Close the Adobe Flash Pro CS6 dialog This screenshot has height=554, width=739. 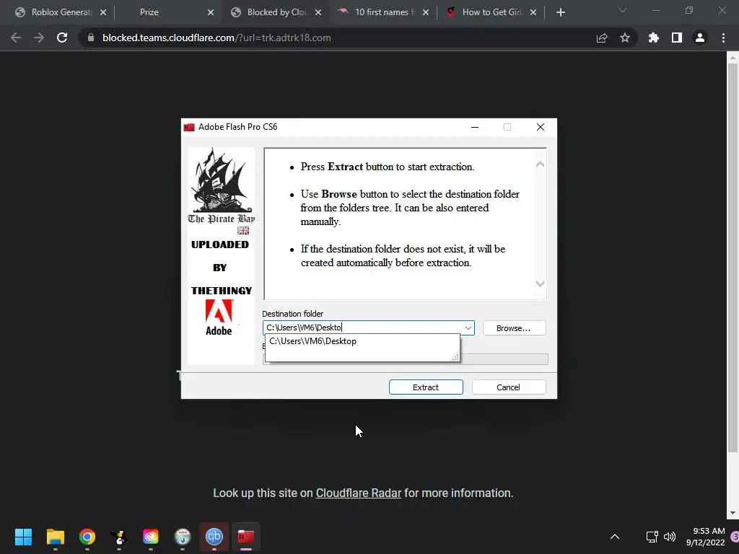tap(541, 127)
